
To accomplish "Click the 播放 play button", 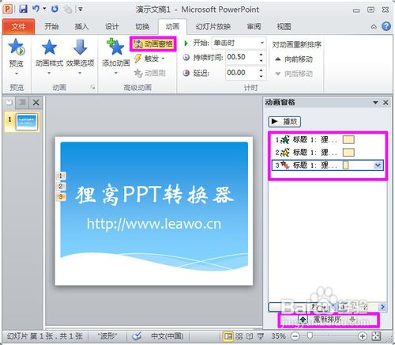I will coord(284,122).
